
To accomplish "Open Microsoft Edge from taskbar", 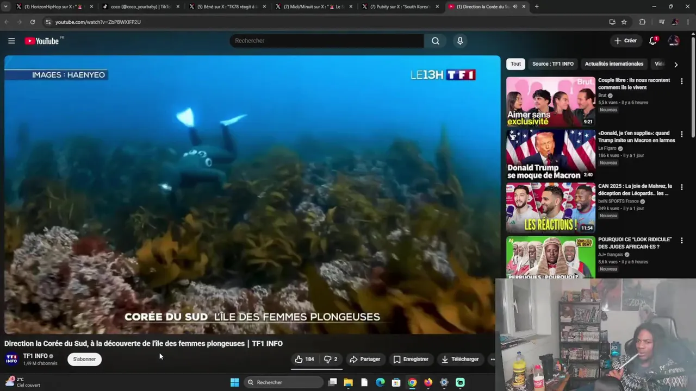I will (x=380, y=382).
